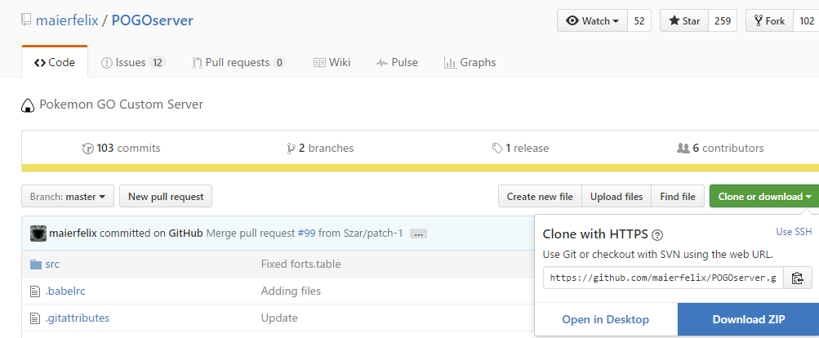Click maierfelix's avatar in the commit row
The image size is (819, 338).
click(38, 233)
